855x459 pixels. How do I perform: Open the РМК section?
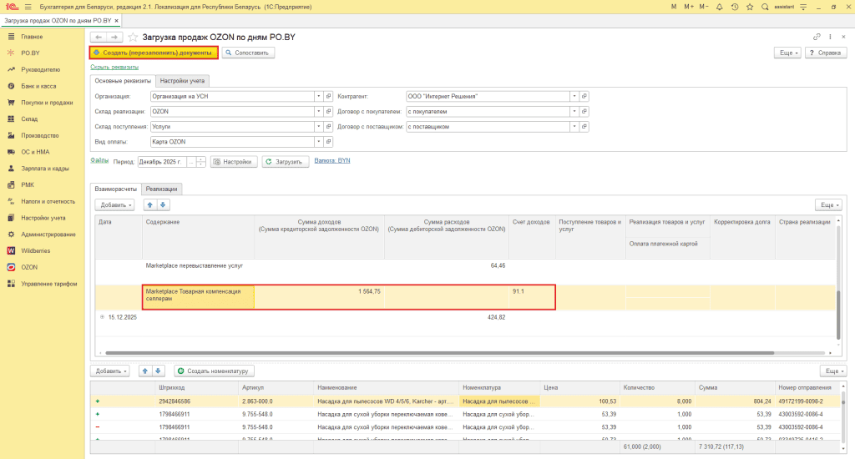coord(28,184)
